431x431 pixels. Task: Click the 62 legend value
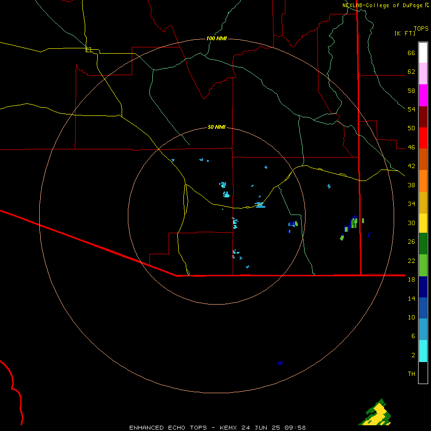411,72
